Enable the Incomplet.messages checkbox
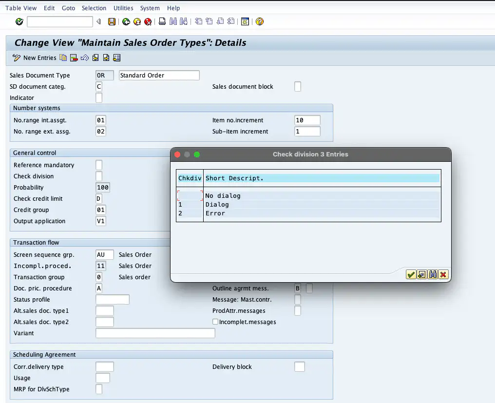 [215, 322]
